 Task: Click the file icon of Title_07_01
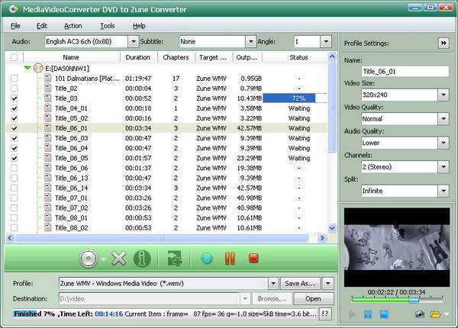48,198
